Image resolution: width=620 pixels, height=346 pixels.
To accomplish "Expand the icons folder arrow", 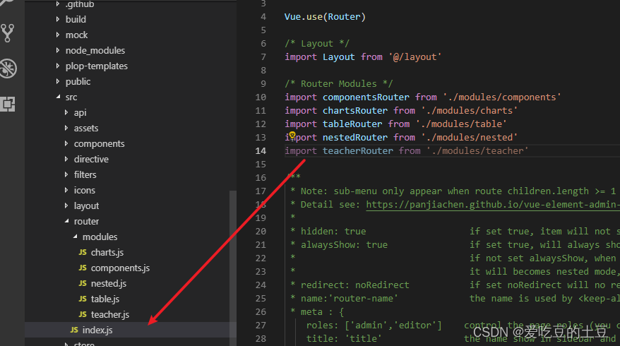I will click(x=66, y=190).
